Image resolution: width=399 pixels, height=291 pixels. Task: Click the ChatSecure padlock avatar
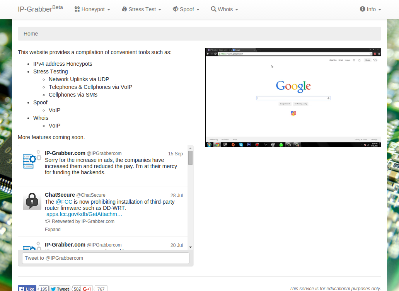[32, 201]
